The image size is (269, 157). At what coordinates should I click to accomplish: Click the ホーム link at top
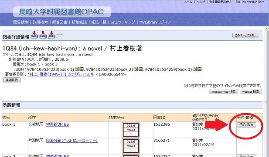[188, 2]
